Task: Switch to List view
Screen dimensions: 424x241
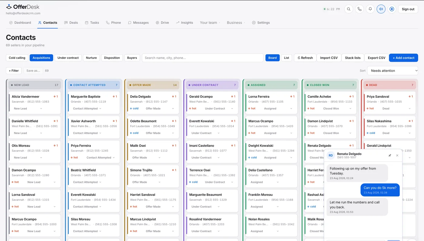Action: [x=287, y=58]
